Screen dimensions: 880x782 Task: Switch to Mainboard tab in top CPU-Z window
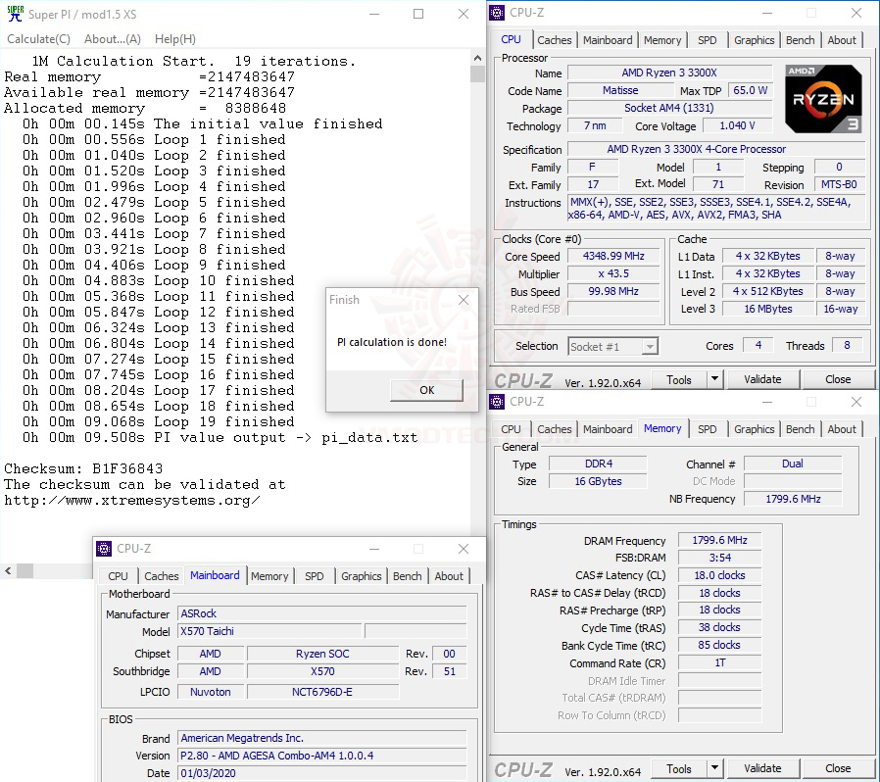click(x=608, y=40)
